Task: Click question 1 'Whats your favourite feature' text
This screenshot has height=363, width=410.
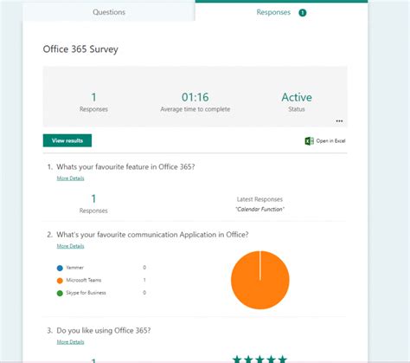Action: click(125, 167)
